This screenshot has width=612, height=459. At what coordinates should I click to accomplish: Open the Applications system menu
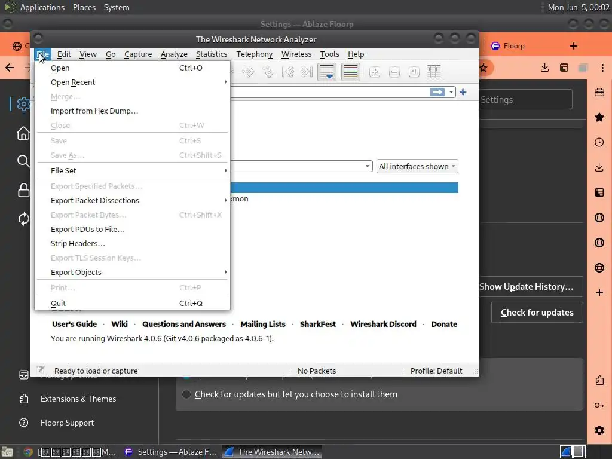click(42, 7)
